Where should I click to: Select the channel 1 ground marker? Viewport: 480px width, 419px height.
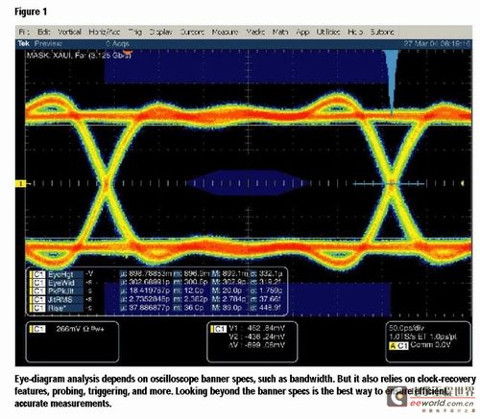pyautogui.click(x=20, y=183)
